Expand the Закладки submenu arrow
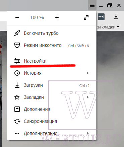 click(x=88, y=97)
